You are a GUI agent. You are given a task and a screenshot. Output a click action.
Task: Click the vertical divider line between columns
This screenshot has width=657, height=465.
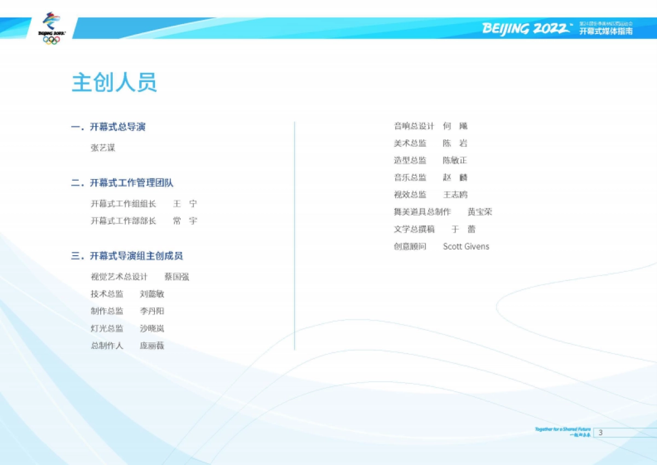point(294,236)
